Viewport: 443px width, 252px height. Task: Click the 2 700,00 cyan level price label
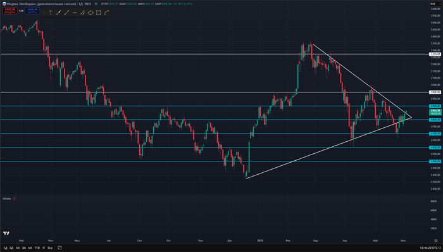(x=435, y=134)
